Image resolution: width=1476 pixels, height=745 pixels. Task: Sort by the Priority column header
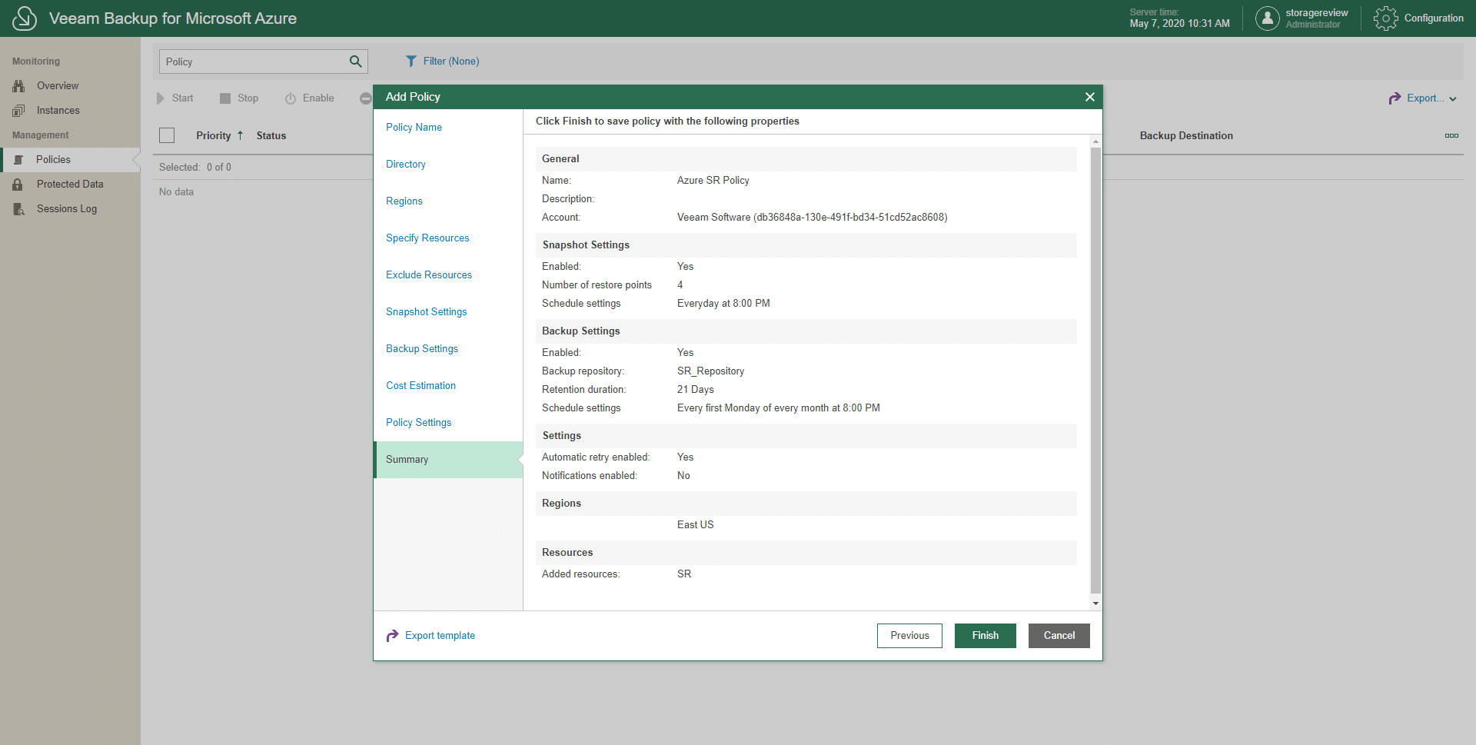(x=213, y=136)
